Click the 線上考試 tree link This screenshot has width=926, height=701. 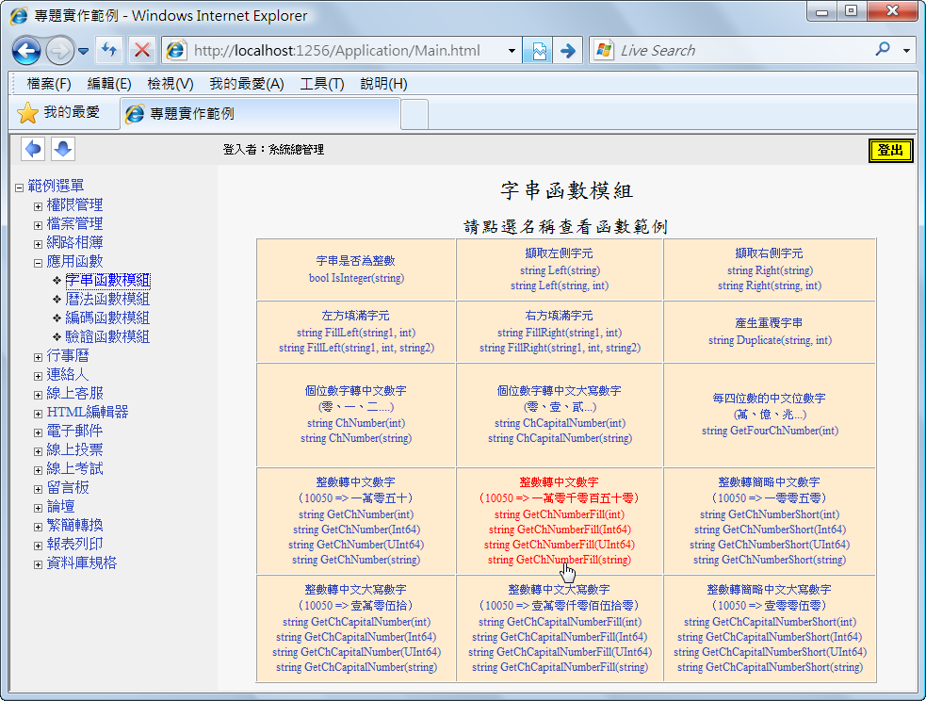click(x=74, y=468)
